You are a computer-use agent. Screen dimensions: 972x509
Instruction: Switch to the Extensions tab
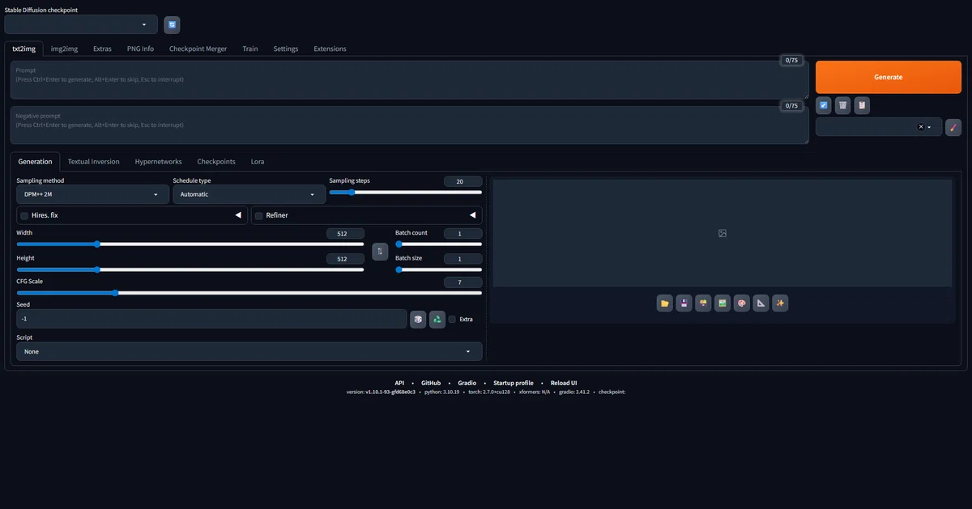click(330, 49)
